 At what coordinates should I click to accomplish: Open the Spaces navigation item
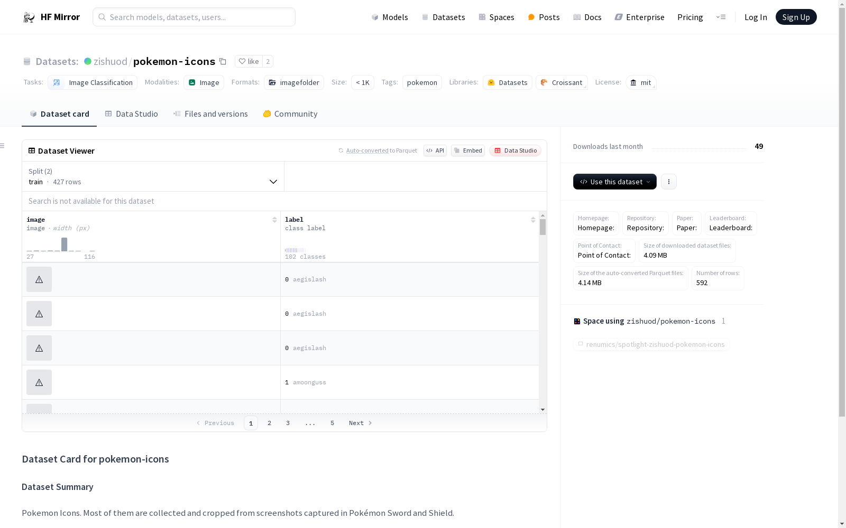coord(496,17)
